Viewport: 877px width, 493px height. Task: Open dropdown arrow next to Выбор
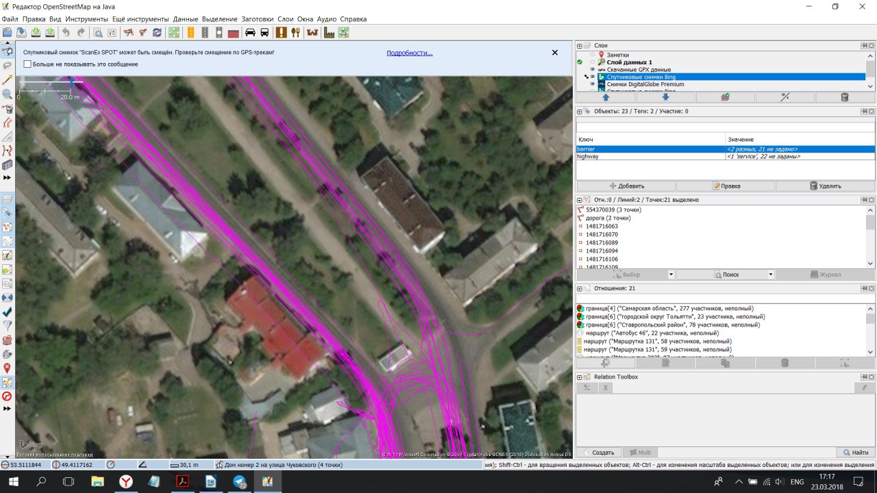point(671,275)
